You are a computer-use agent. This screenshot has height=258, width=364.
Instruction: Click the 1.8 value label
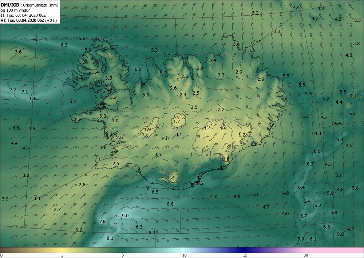[226, 159]
